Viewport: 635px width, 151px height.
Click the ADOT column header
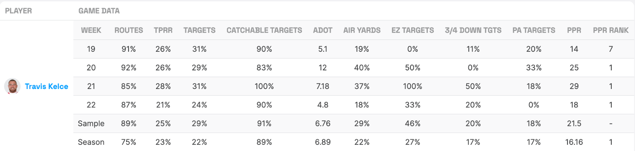(323, 30)
